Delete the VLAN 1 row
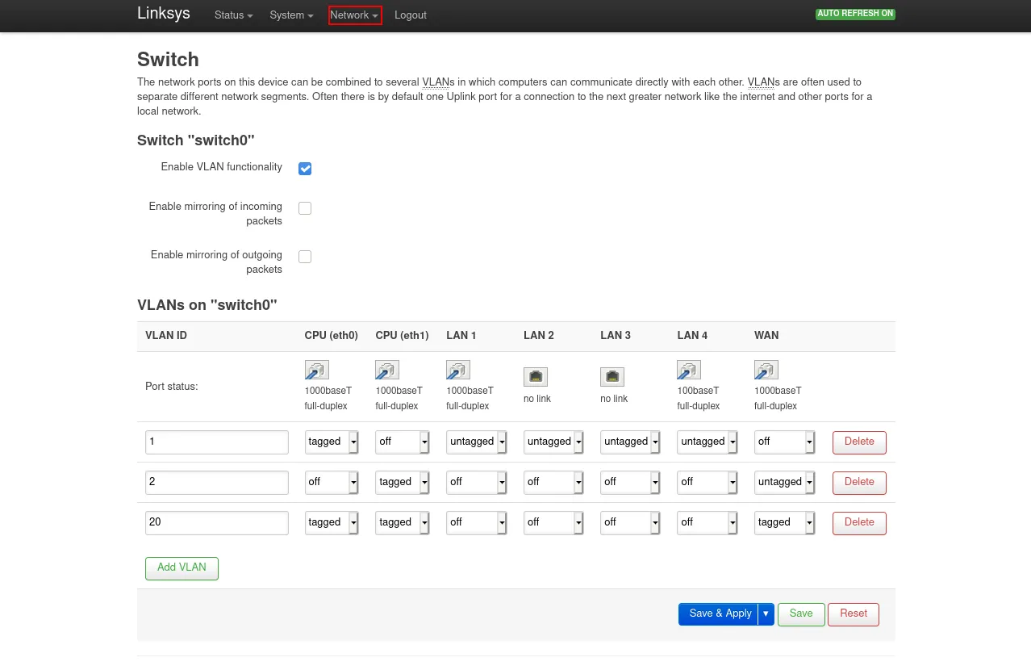Image resolution: width=1031 pixels, height=670 pixels. point(859,442)
